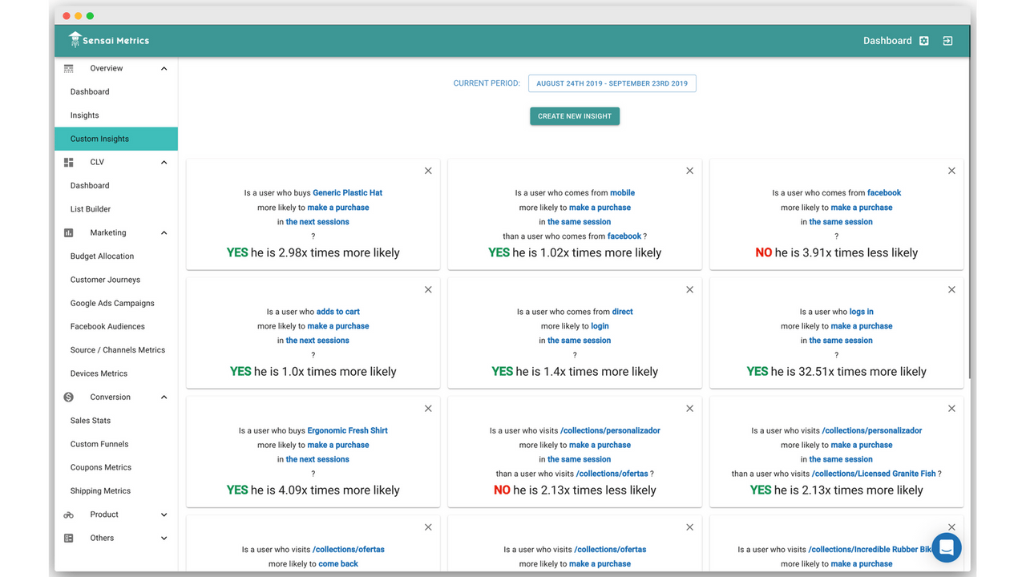Viewport: 1026px width, 577px height.
Task: Collapse the Overview section chevron
Action: (x=164, y=68)
